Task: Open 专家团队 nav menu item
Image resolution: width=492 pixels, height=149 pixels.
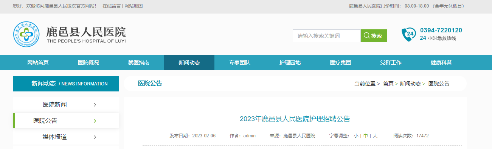Action: [239, 62]
